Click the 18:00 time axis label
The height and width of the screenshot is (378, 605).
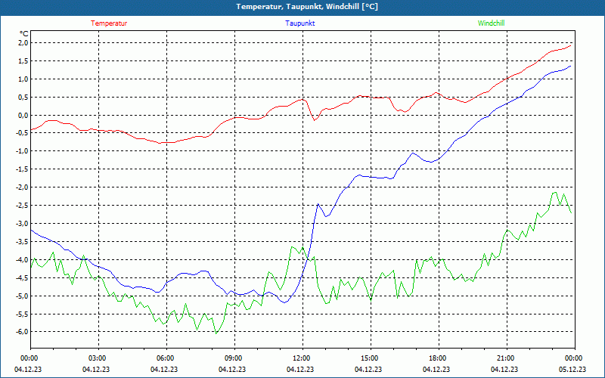pyautogui.click(x=439, y=358)
